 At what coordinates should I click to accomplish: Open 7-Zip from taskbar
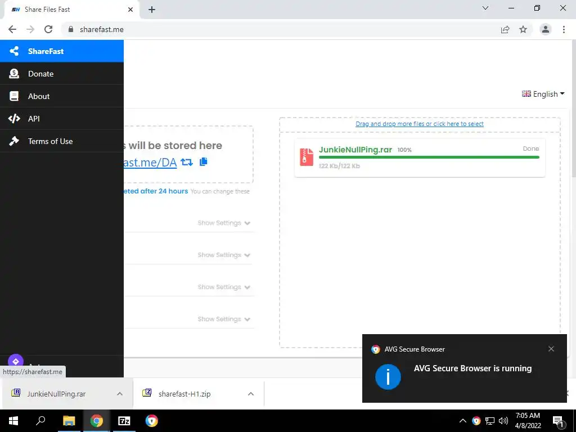pos(124,421)
